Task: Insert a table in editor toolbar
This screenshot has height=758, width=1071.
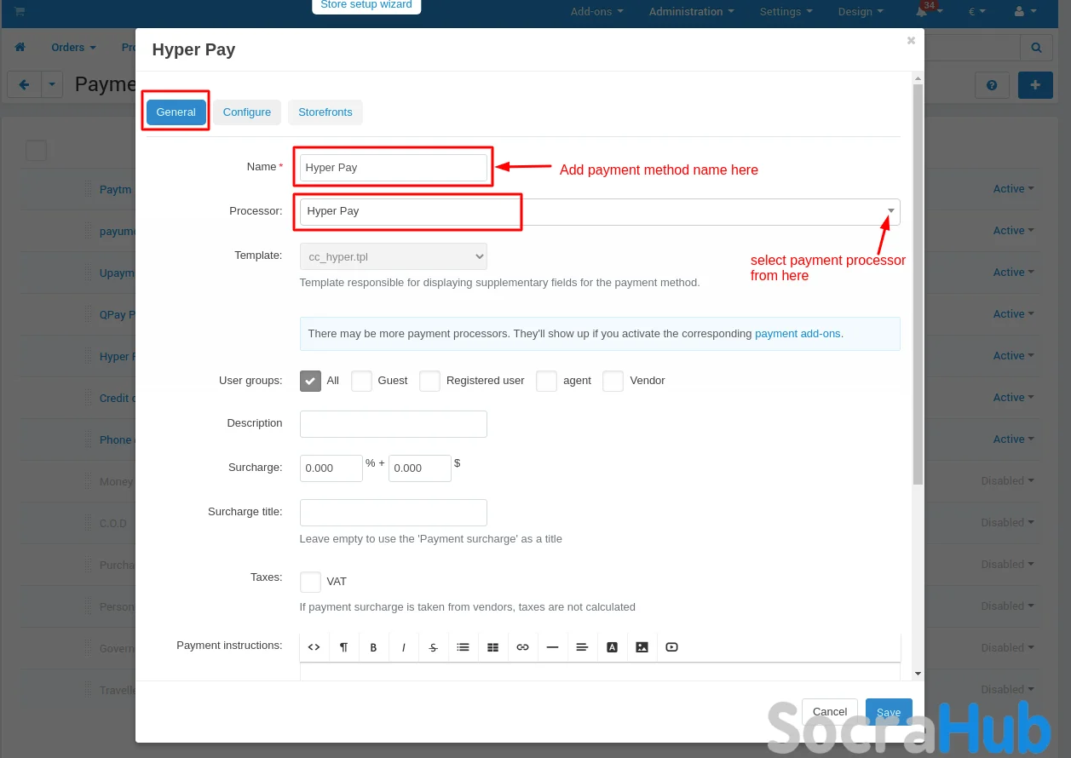Action: point(492,647)
